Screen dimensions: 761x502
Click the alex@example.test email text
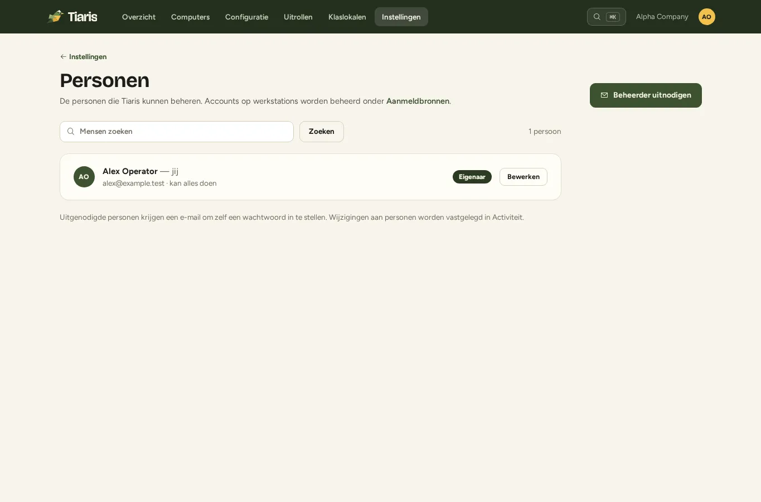[133, 184]
